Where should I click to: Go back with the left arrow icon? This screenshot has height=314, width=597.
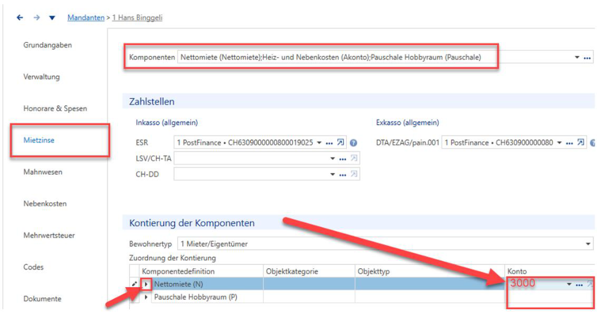point(20,18)
